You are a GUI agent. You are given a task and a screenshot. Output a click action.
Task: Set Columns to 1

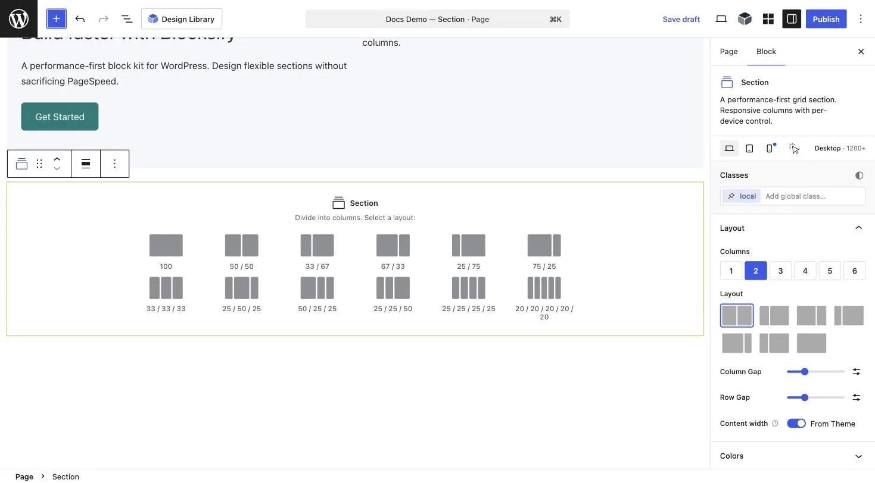731,271
